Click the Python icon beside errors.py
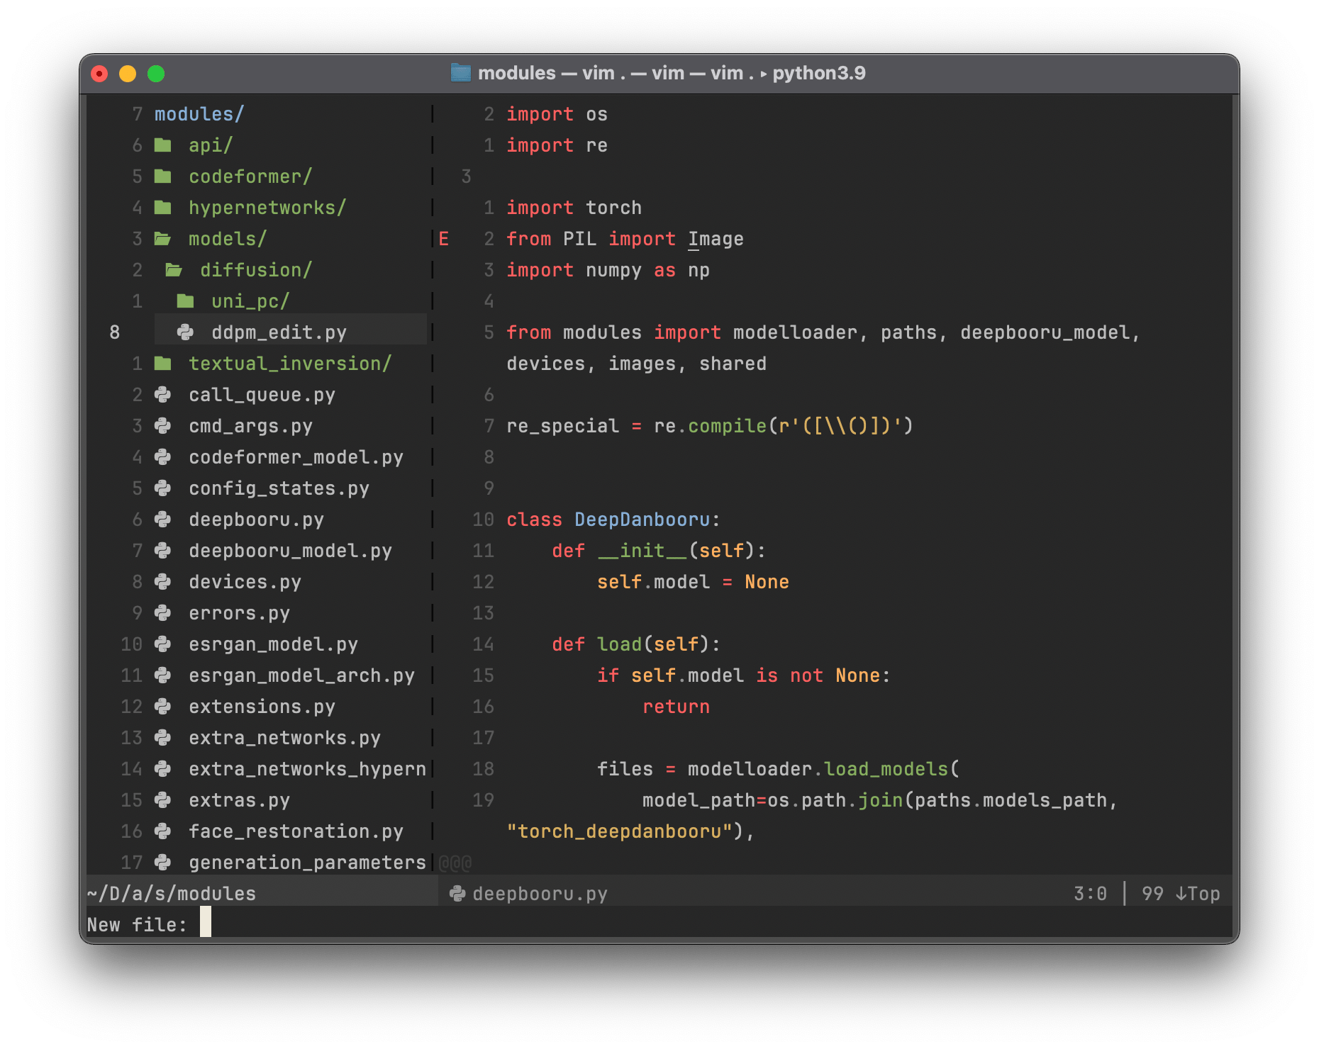Viewport: 1319px width, 1049px height. coord(163,613)
